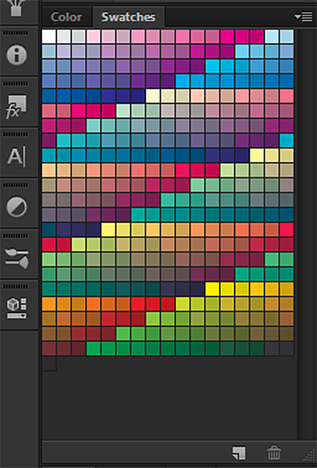Open the Styles (fx) panel icon

[x=18, y=106]
